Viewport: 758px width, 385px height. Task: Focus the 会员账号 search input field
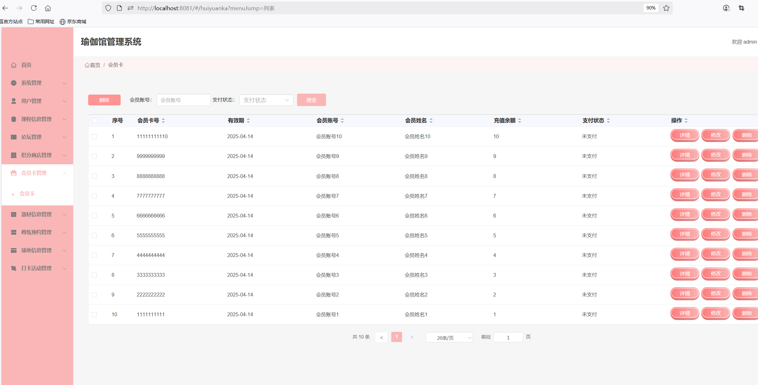pyautogui.click(x=183, y=100)
